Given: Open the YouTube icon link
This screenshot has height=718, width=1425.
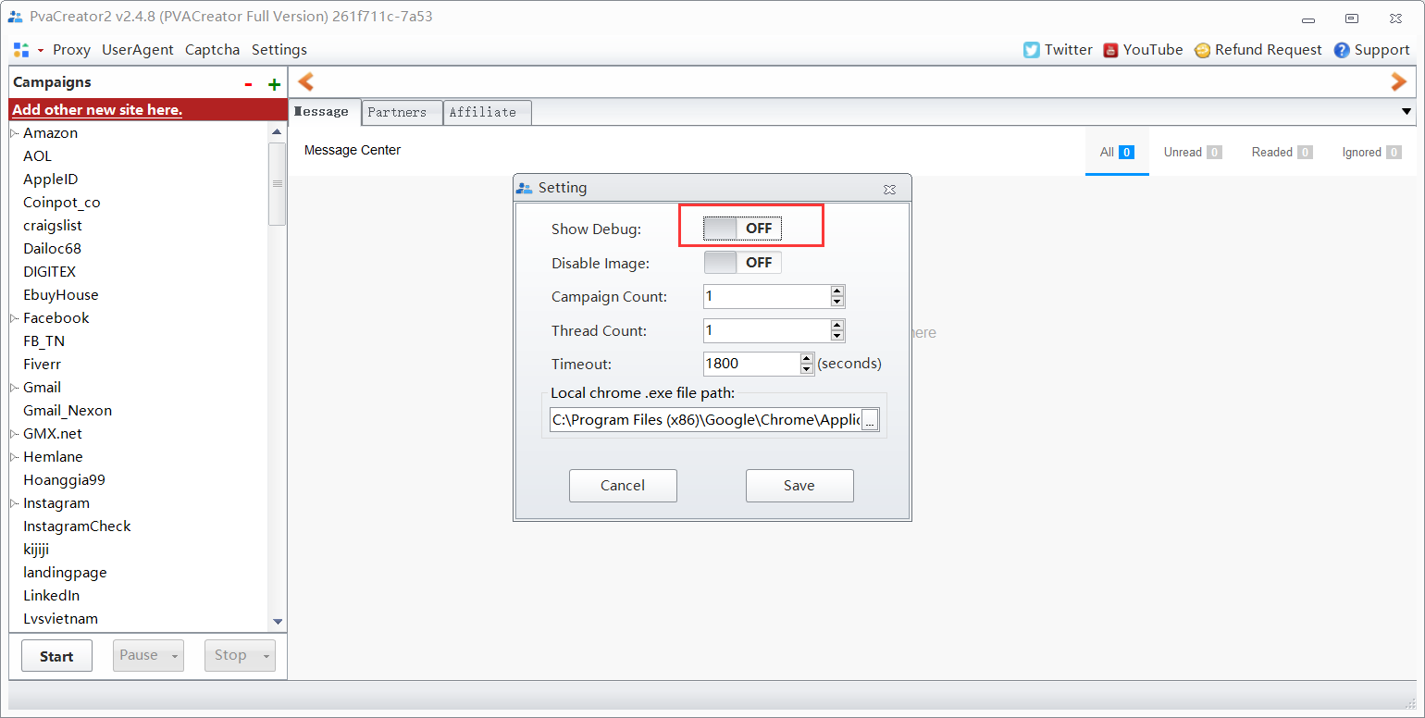Looking at the screenshot, I should pos(1110,50).
